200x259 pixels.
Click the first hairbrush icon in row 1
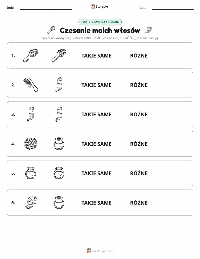31,55
